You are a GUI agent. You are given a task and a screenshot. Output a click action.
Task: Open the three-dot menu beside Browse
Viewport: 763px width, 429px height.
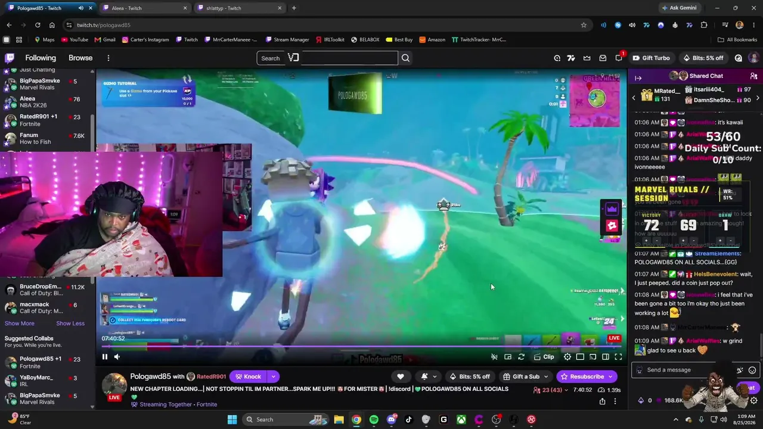click(108, 58)
